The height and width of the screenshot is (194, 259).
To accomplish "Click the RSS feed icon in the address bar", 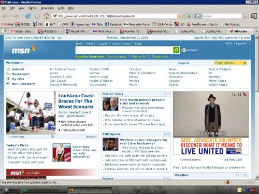I will tap(179, 16).
